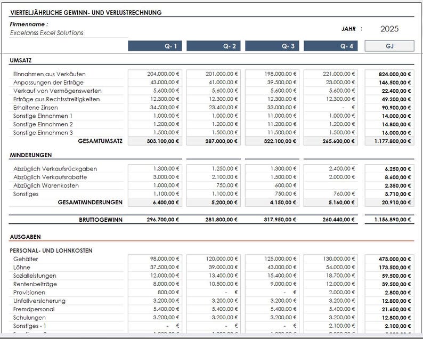This screenshot has width=423, height=339.
Task: Click the report title Vierteljährliche Gewinn- und Verlustrechnung
Action: pos(86,13)
